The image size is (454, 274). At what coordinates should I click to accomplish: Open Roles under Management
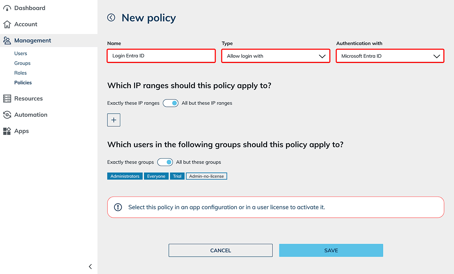point(21,73)
